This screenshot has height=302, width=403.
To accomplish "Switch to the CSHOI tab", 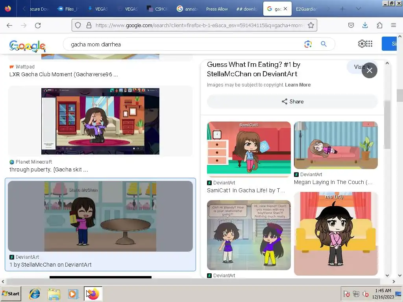I will click(x=157, y=9).
